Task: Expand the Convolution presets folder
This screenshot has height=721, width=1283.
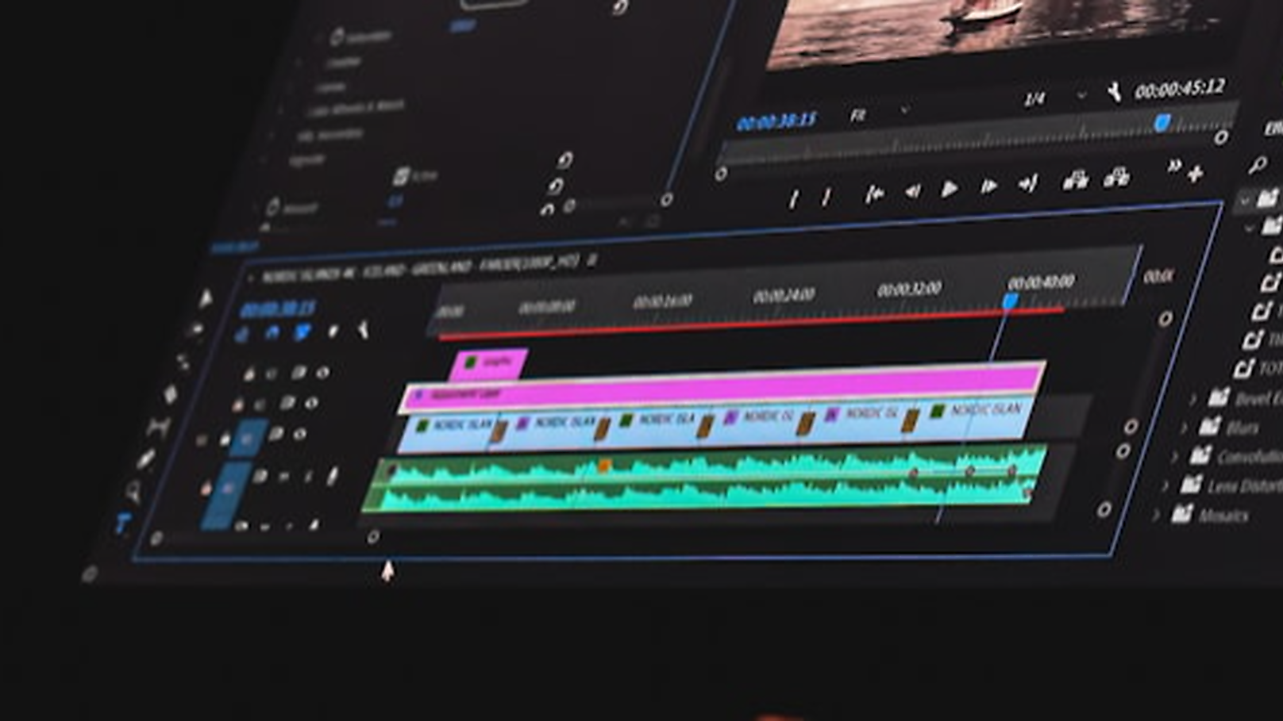Action: tap(1175, 457)
